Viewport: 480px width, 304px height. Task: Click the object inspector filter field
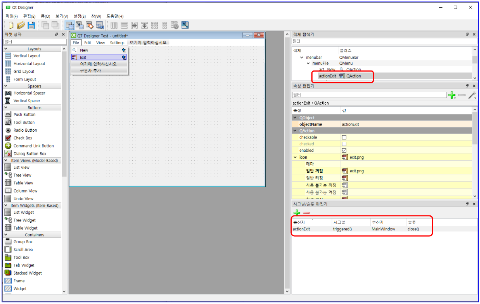click(x=384, y=41)
